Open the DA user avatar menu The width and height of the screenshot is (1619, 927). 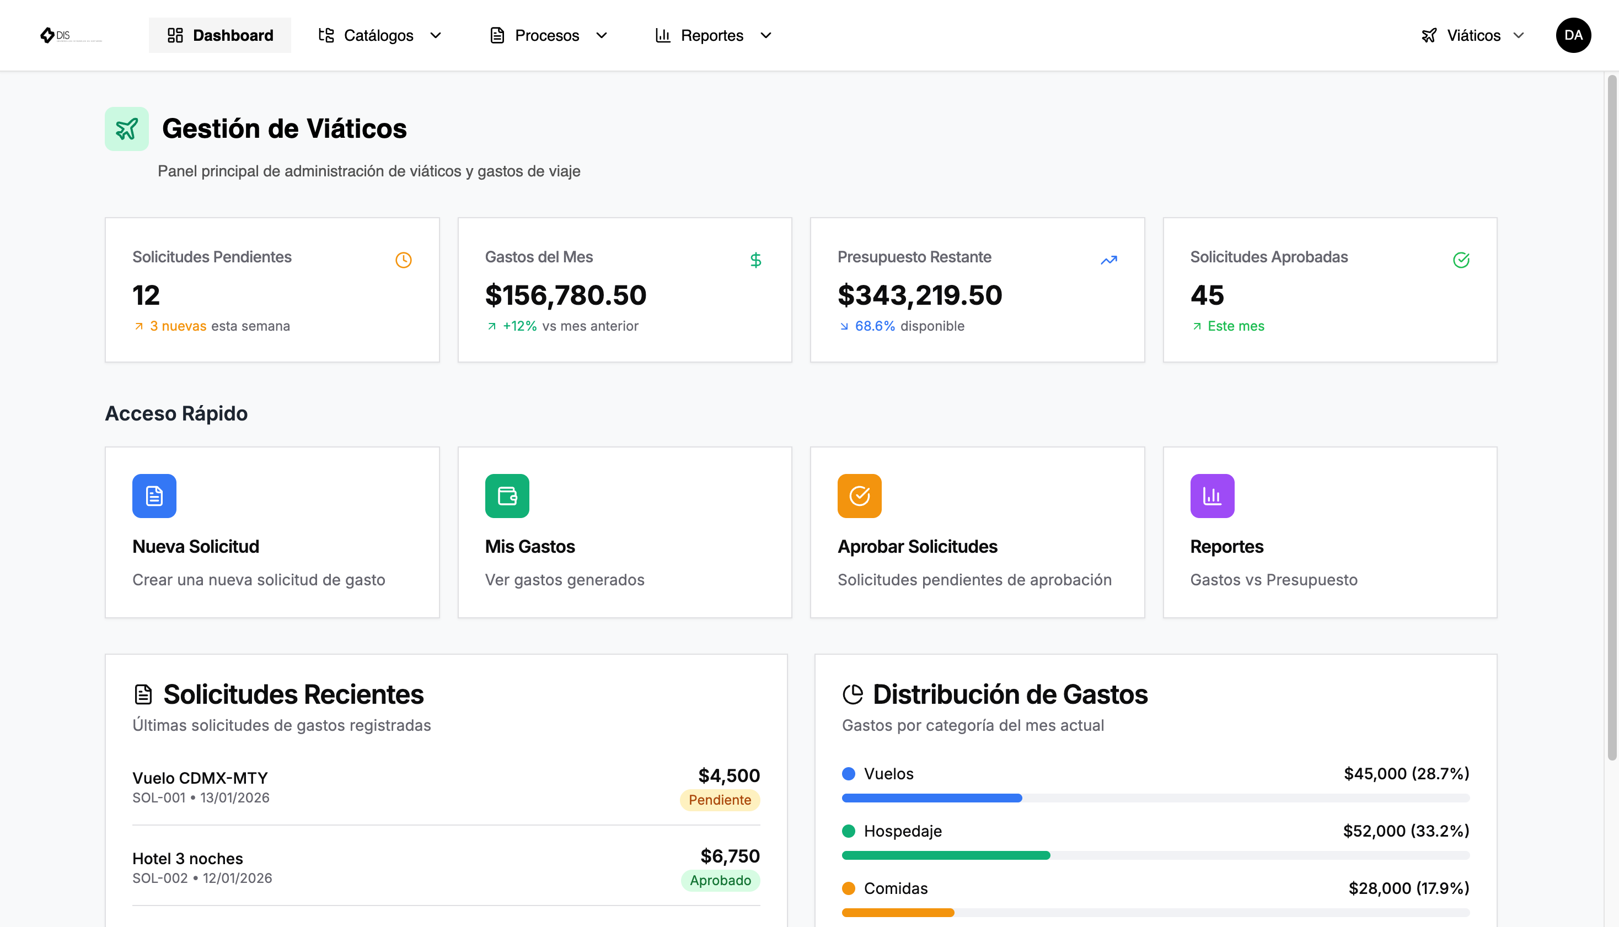[x=1573, y=35]
